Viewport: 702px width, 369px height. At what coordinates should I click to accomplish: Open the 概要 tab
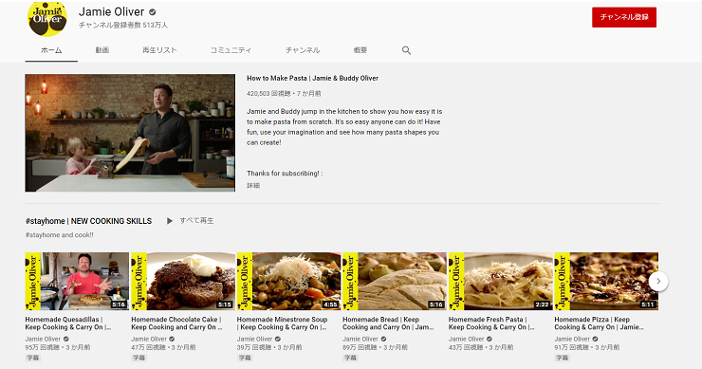click(360, 50)
